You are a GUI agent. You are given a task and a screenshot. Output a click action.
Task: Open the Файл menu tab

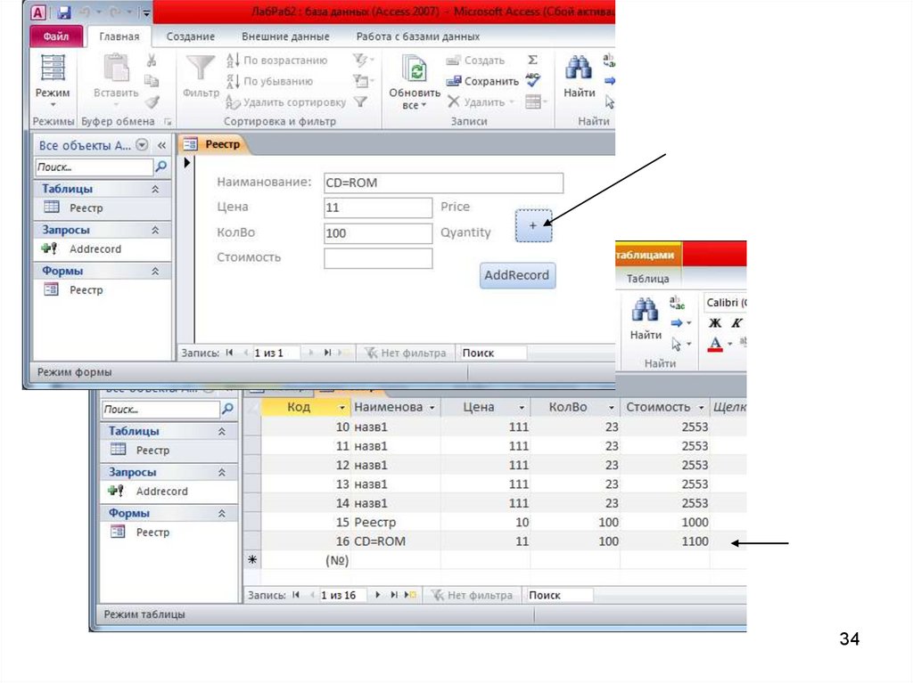click(56, 37)
